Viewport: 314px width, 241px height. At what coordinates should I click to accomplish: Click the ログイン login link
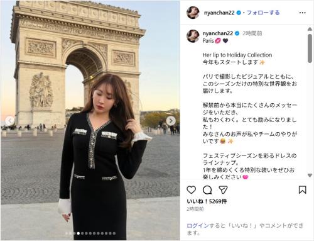(x=198, y=226)
